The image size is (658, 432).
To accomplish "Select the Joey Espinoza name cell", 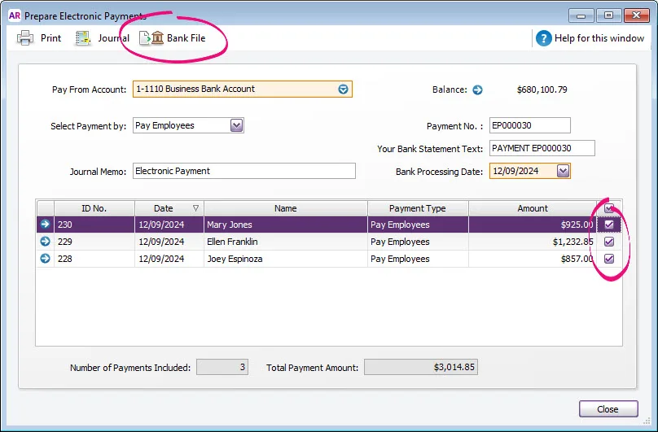I will point(285,259).
